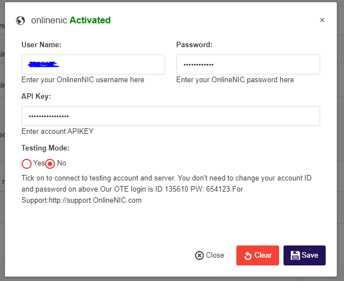
Task: Save the onlinenic settings
Action: coord(305,255)
